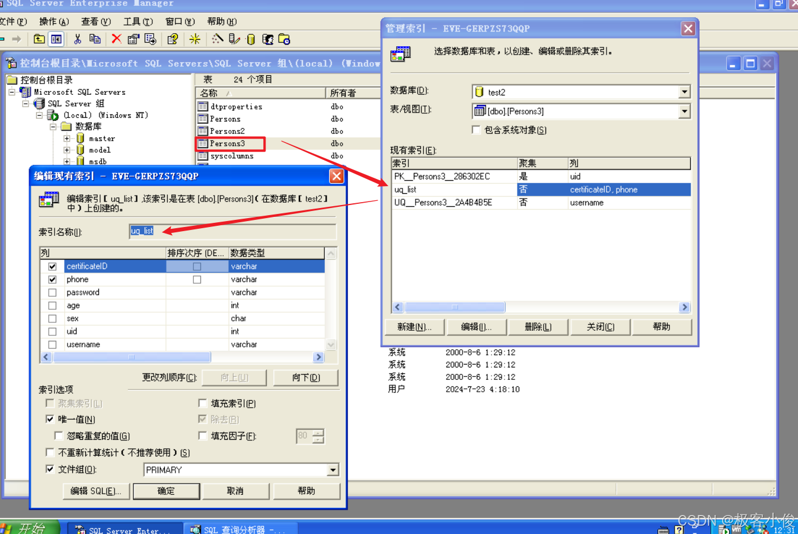This screenshot has height=534, width=798.
Task: Toggle the 唯一值 unique checkbox
Action: tap(50, 419)
